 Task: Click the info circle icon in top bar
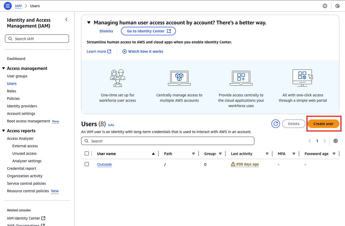(325, 6)
